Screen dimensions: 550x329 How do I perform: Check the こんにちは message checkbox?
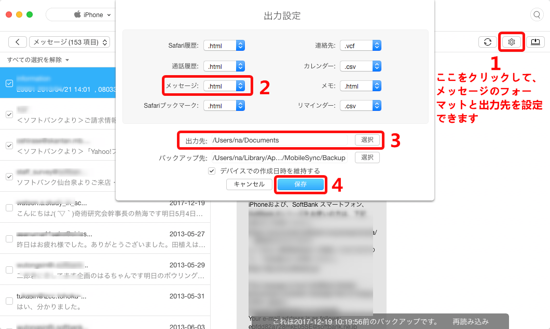(9, 208)
